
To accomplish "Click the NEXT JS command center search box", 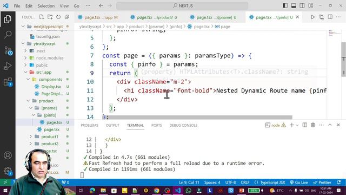I will click(x=182, y=6).
